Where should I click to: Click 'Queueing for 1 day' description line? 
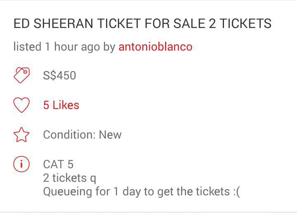[141, 192]
